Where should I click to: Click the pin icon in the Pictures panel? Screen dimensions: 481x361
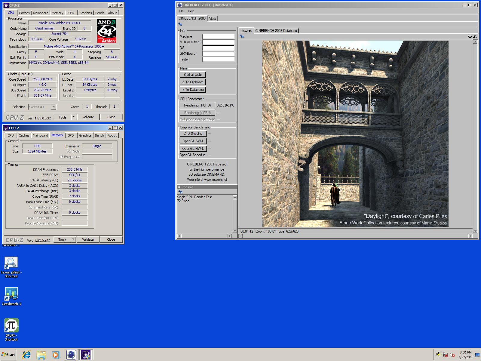[x=242, y=36]
